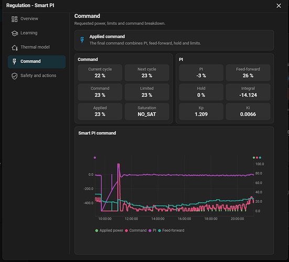This screenshot has height=262, width=289.
Task: Click the Regulation - Smart PI dialog title
Action: (30, 6)
